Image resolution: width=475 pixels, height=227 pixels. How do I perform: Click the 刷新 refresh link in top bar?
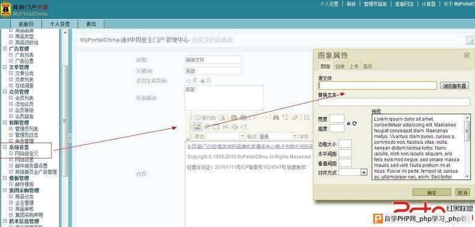[x=351, y=4]
